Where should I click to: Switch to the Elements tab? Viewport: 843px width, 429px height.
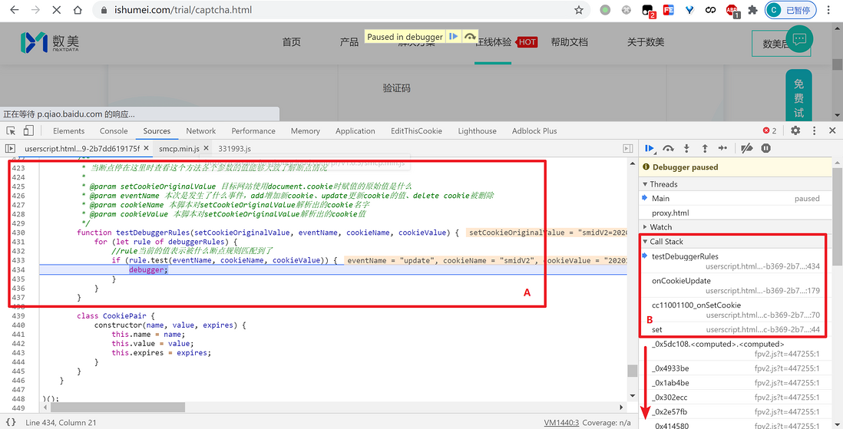(x=69, y=130)
